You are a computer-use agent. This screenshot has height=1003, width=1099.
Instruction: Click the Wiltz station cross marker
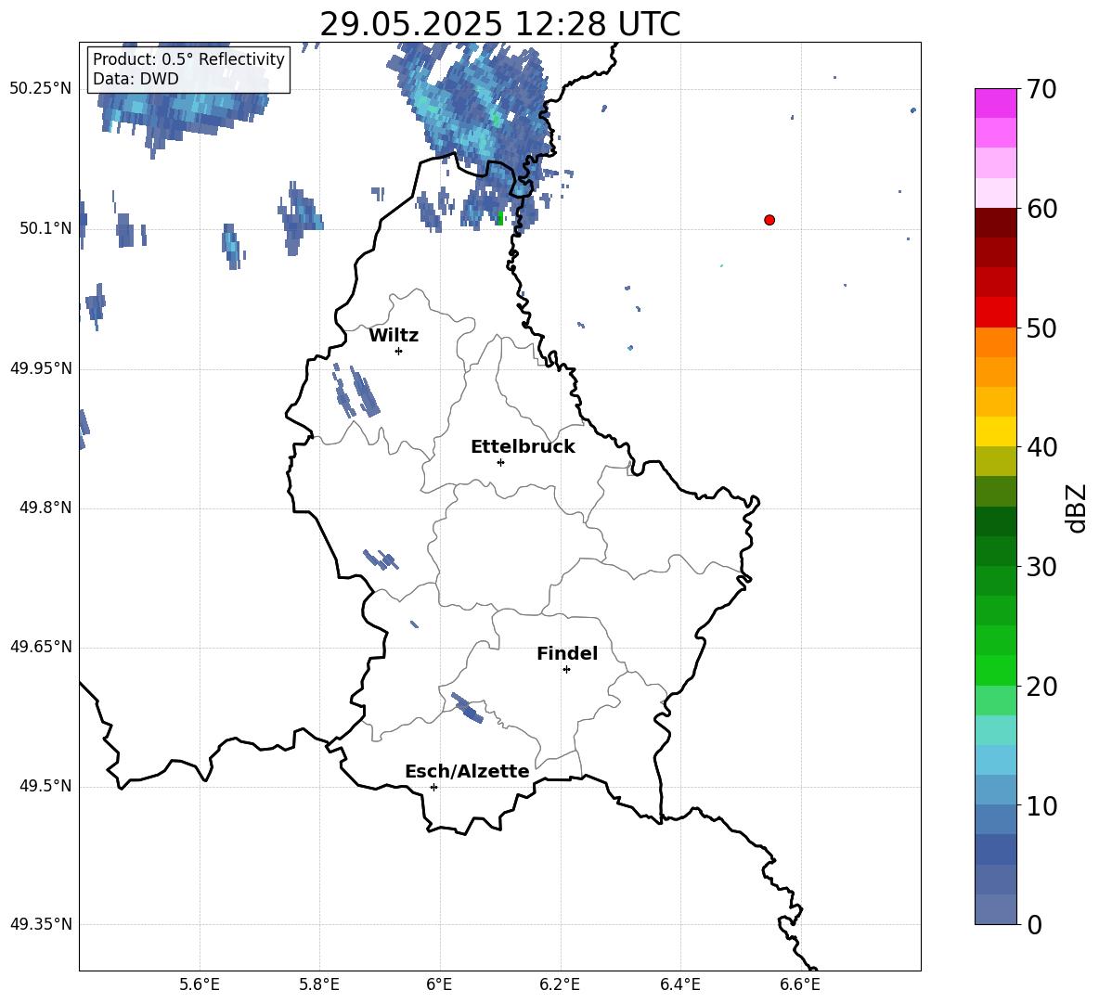coord(399,351)
